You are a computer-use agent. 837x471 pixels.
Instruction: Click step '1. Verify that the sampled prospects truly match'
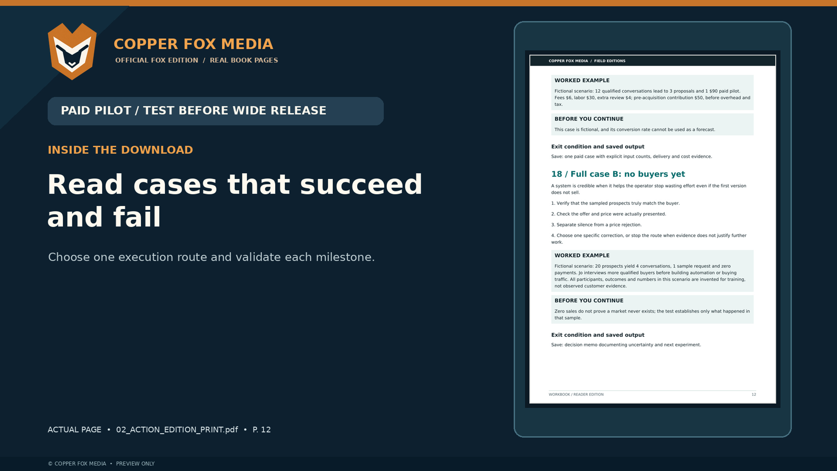coord(615,203)
